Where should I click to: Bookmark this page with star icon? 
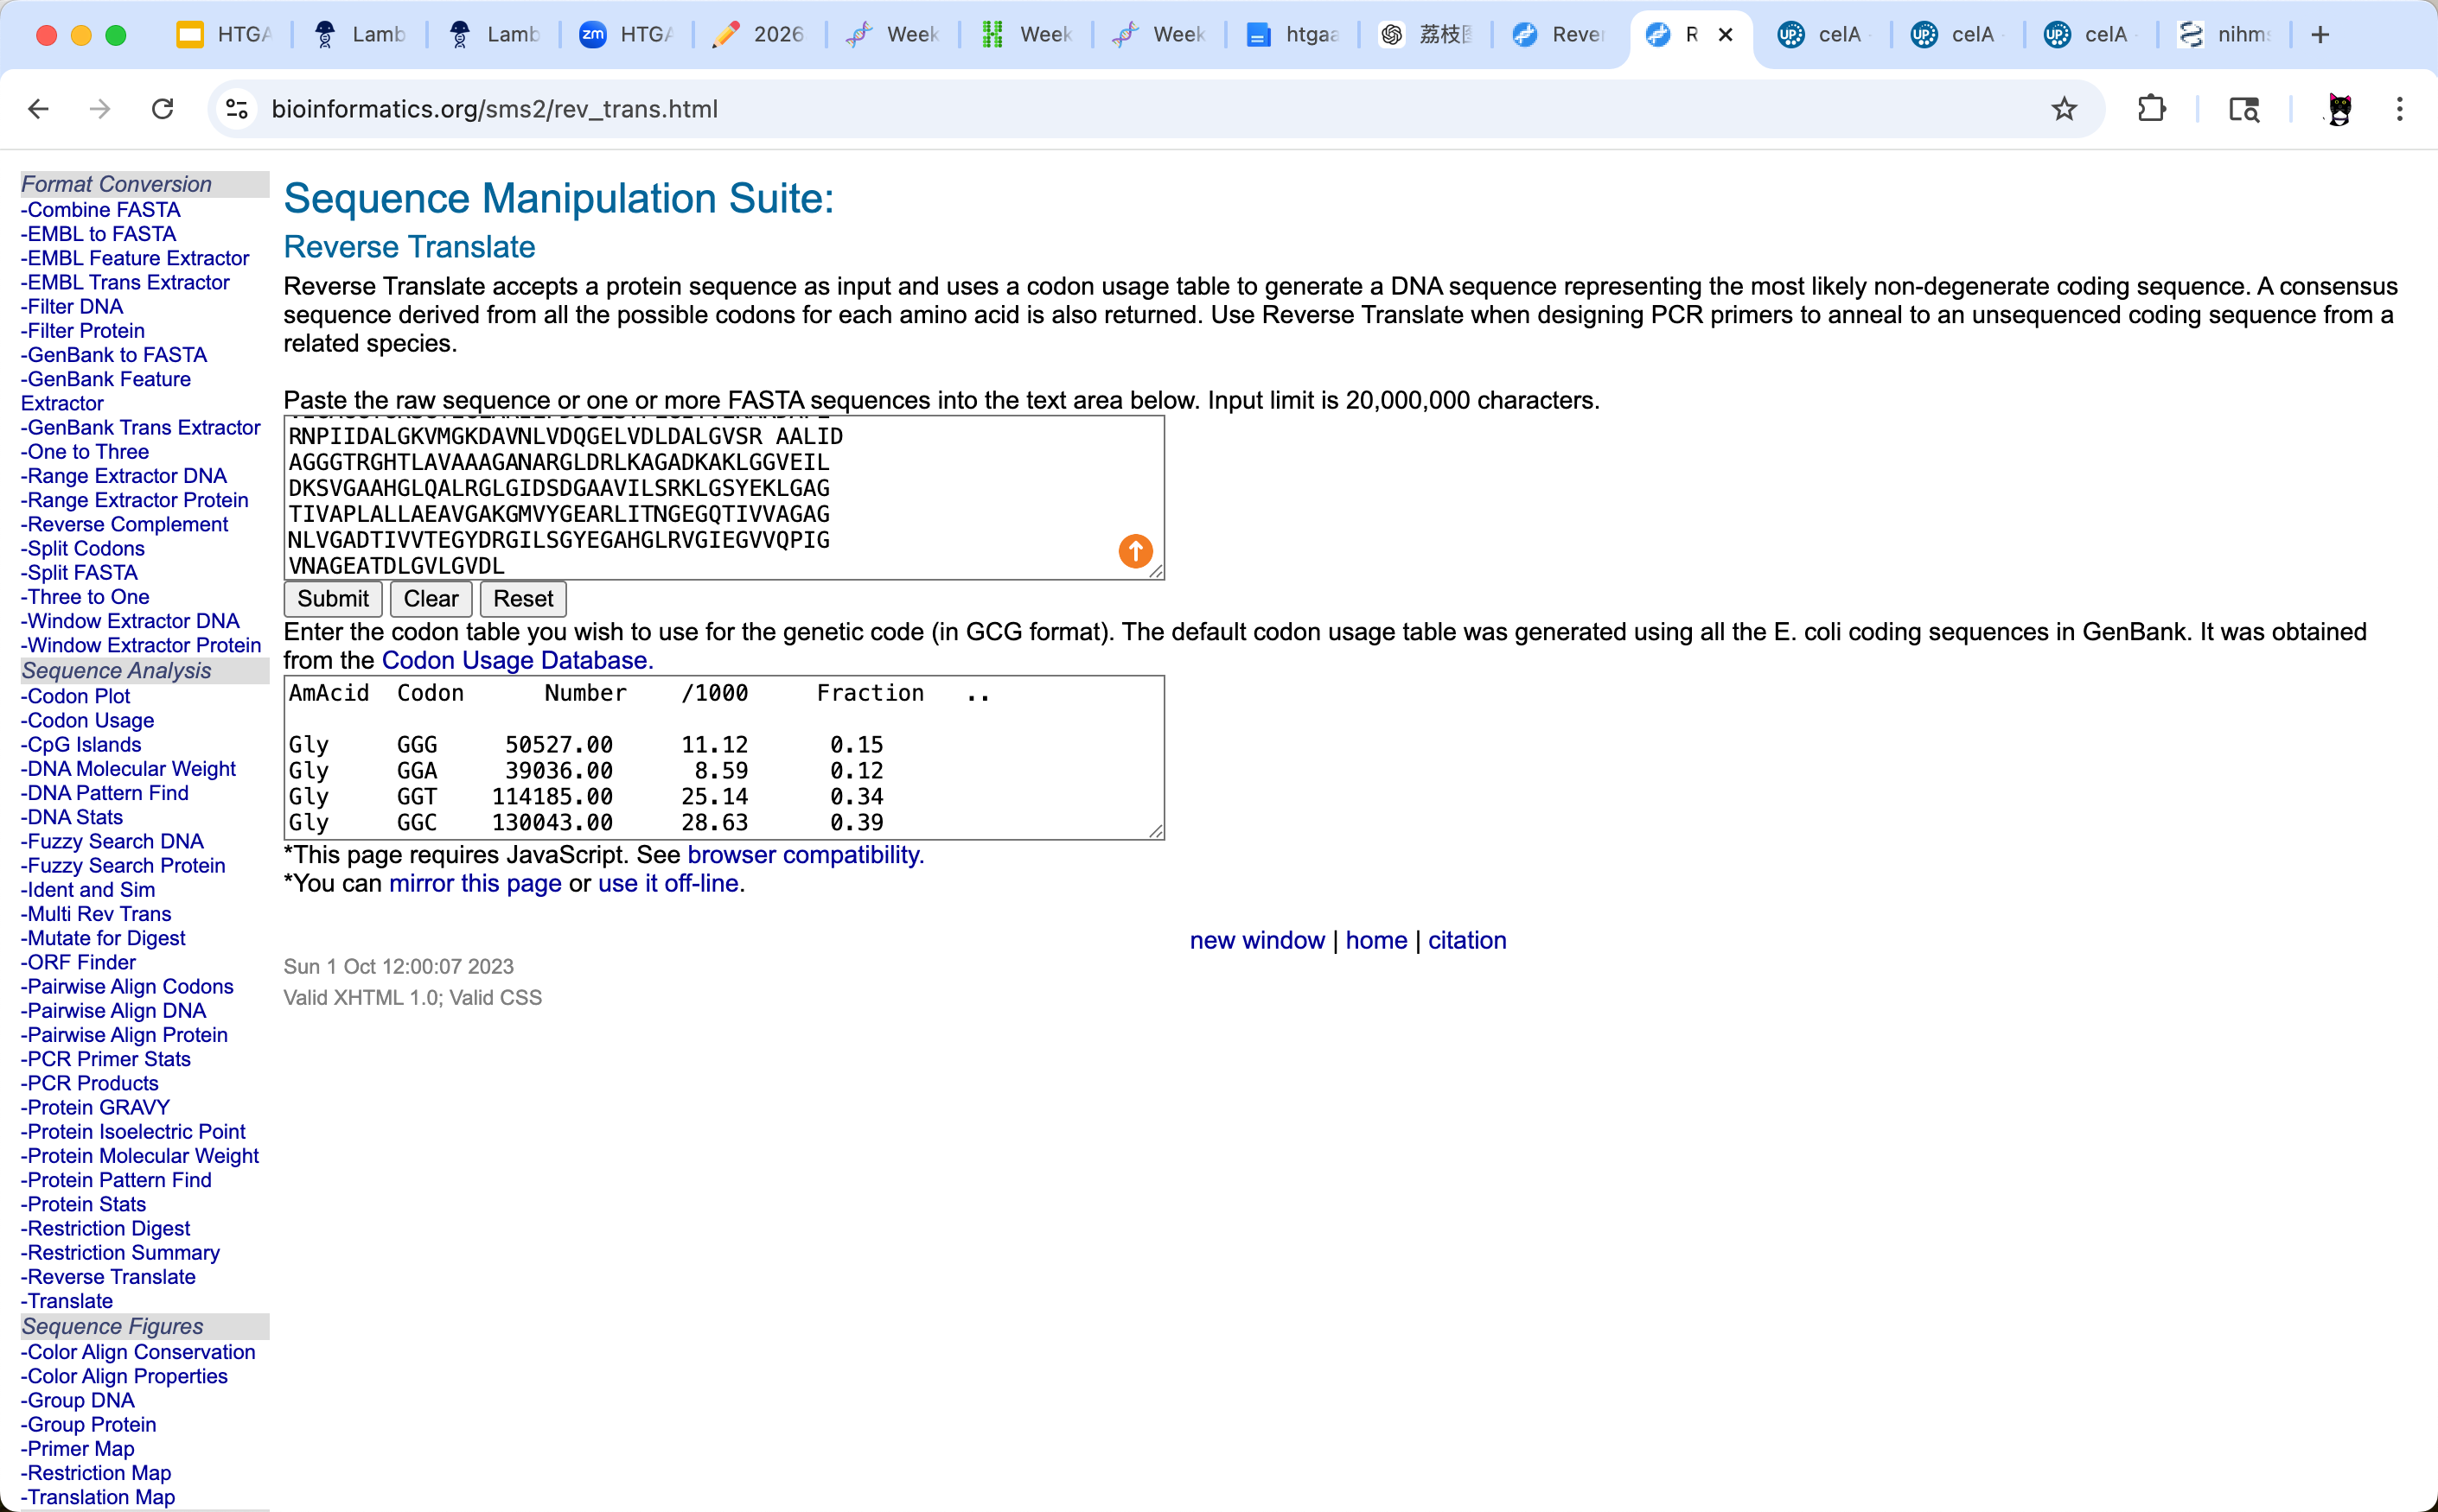pyautogui.click(x=2064, y=109)
